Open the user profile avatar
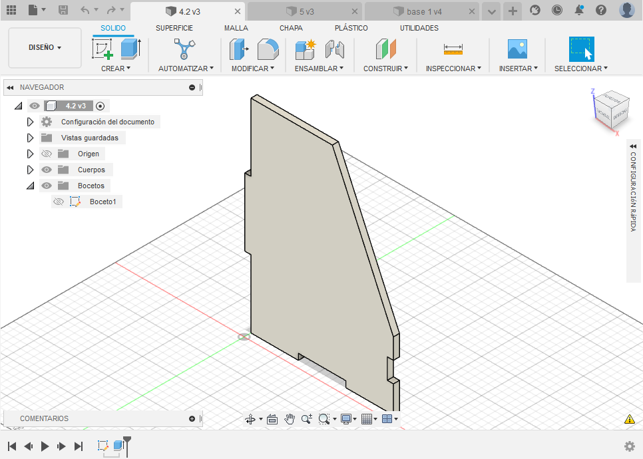 tap(626, 10)
